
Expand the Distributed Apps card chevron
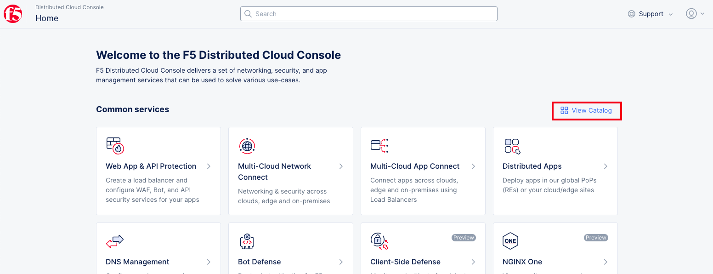(606, 166)
